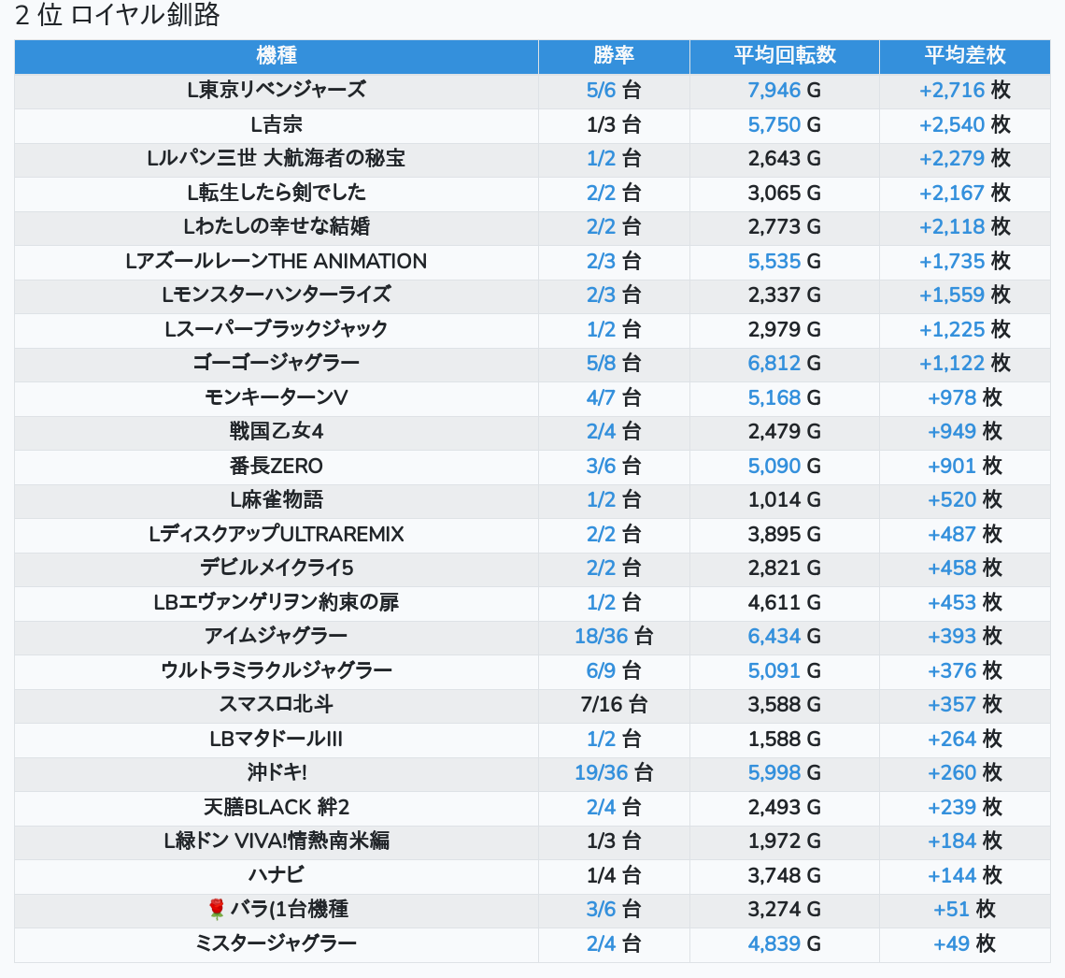Click the LBマタドールIII machine name
This screenshot has width=1065, height=978.
pyautogui.click(x=277, y=740)
